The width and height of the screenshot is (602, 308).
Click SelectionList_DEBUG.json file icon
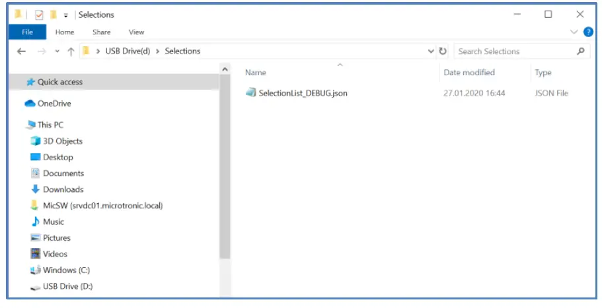point(250,92)
